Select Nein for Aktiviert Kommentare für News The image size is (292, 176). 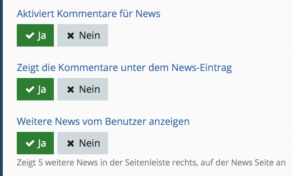click(83, 35)
